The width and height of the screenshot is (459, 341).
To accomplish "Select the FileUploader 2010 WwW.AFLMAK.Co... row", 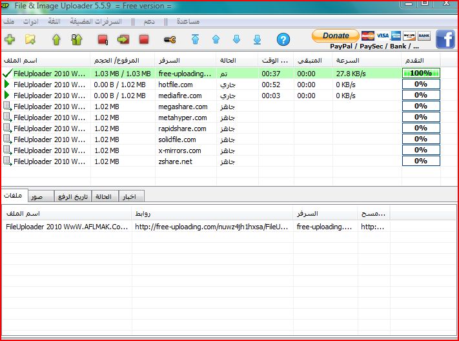I will click(229, 227).
